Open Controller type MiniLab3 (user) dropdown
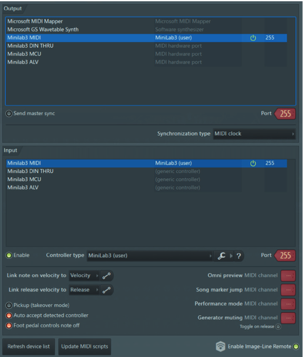Image resolution: width=303 pixels, height=357 pixels. (x=150, y=256)
